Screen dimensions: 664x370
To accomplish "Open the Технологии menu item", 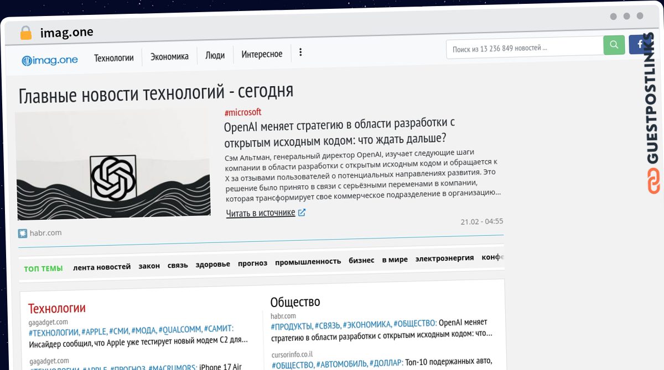I will point(114,57).
